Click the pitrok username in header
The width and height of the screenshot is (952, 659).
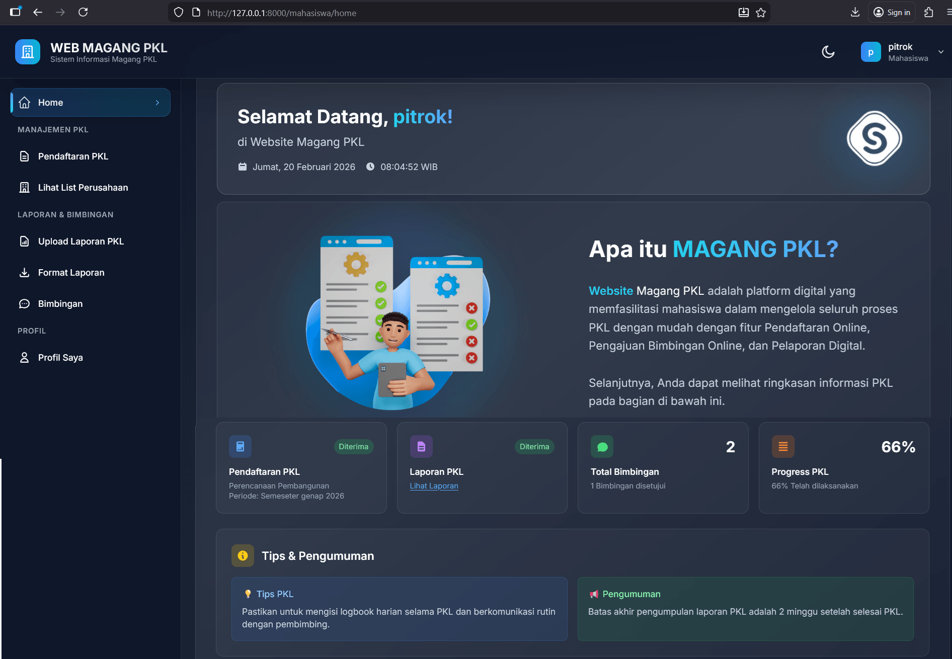[900, 47]
